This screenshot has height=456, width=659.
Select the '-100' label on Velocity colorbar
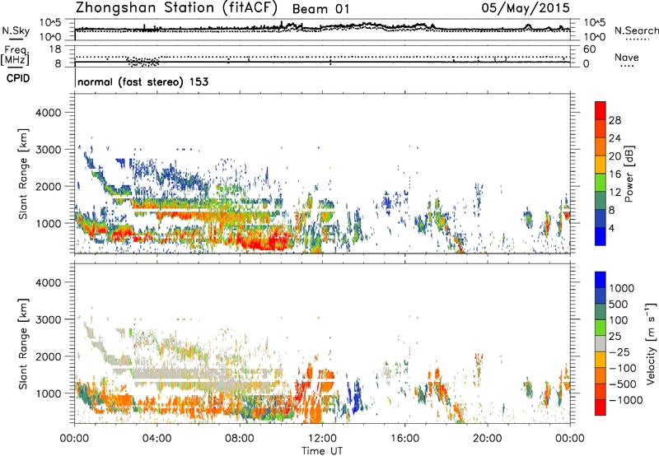pos(623,368)
